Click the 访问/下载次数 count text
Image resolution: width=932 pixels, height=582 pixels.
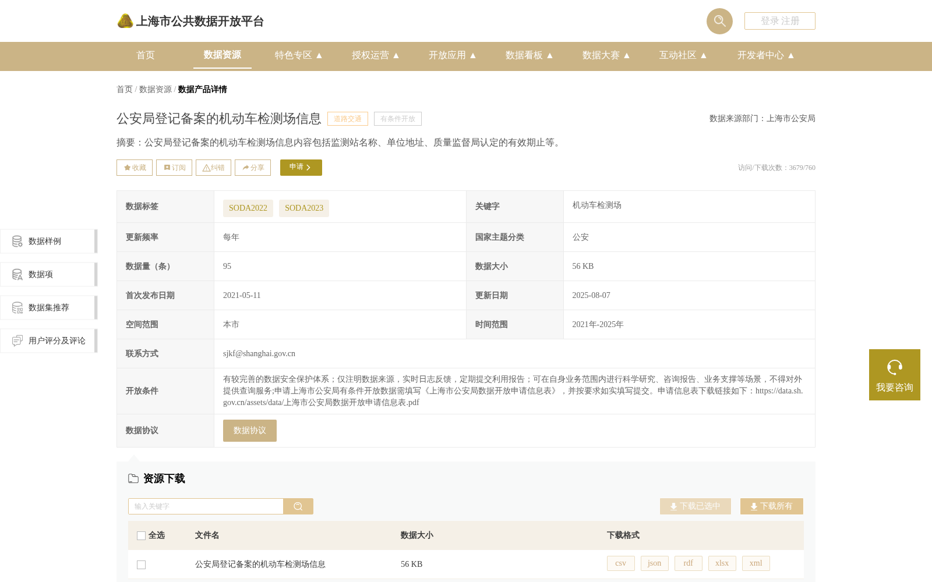pos(776,168)
